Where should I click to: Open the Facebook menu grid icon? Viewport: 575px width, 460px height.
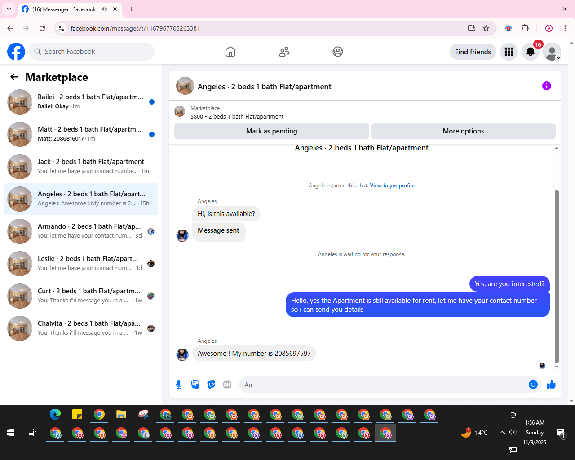[509, 52]
